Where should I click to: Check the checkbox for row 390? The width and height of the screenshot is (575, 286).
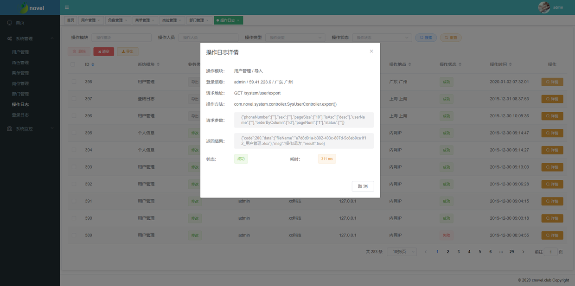pyautogui.click(x=74, y=218)
